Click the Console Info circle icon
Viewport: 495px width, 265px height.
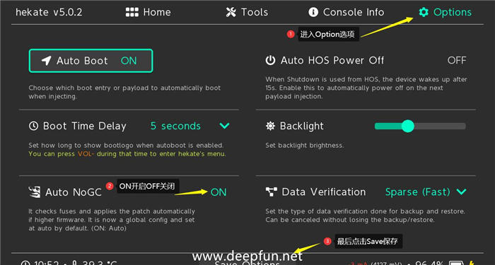click(313, 12)
